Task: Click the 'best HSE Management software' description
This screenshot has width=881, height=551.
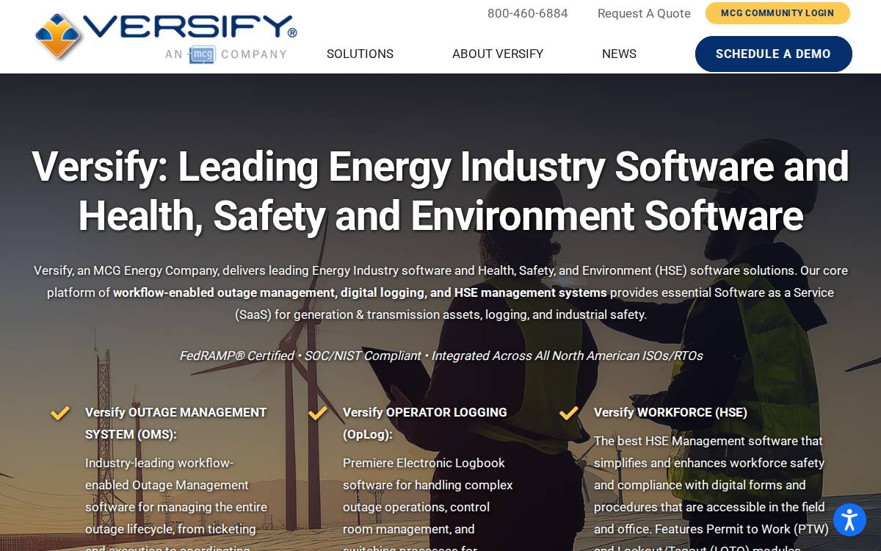Action: tap(711, 495)
